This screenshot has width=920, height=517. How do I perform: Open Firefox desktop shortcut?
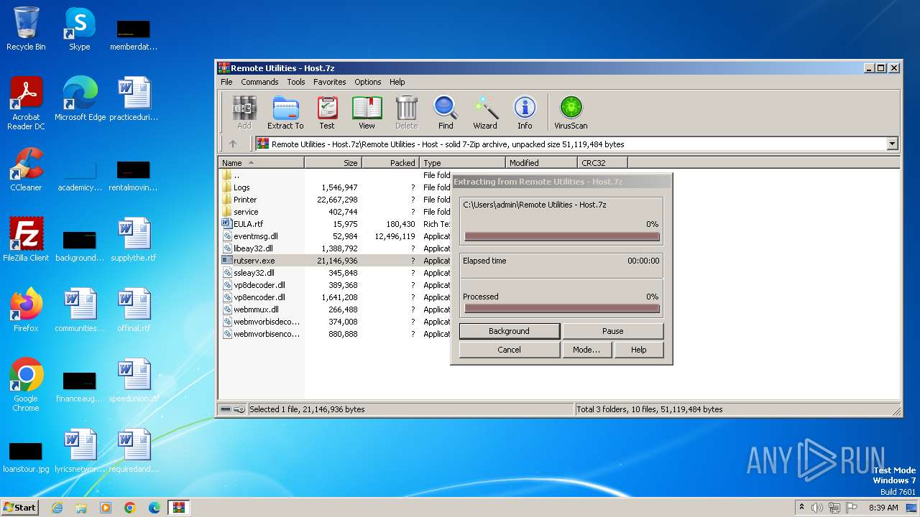(26, 310)
